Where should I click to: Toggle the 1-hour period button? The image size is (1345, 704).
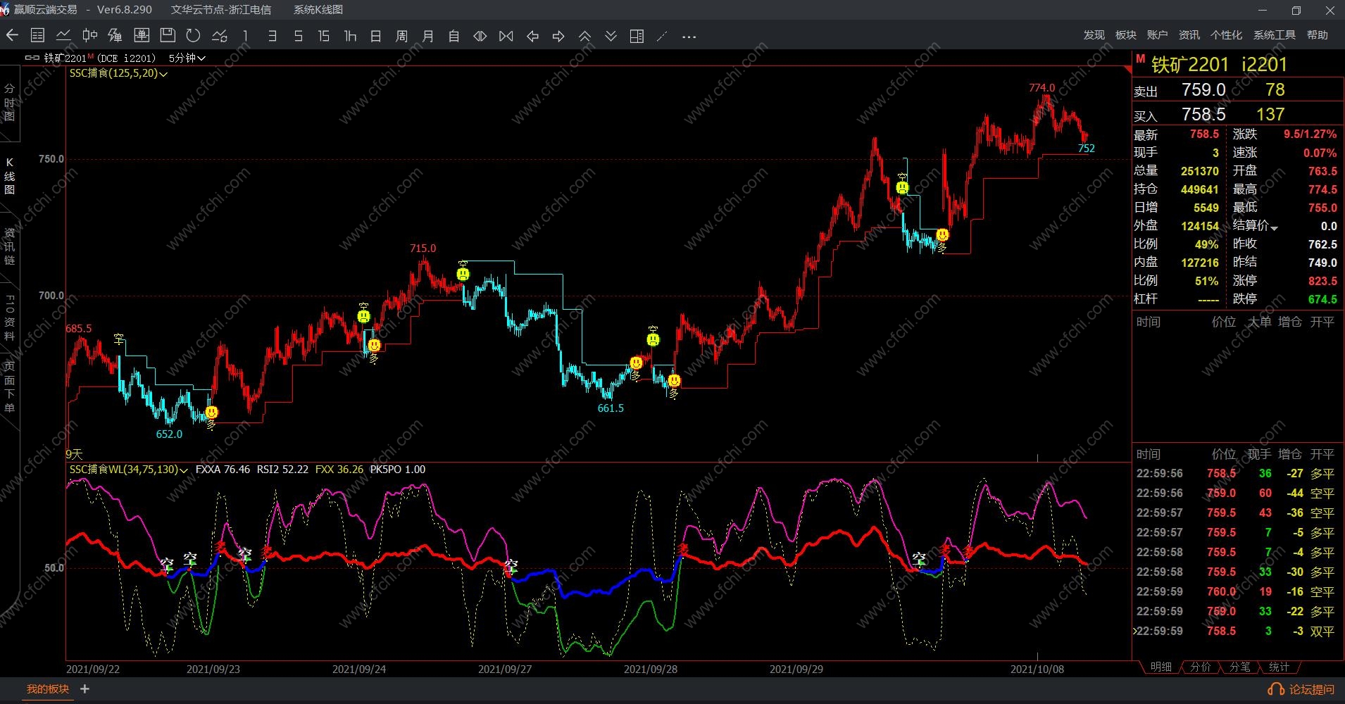[x=350, y=36]
